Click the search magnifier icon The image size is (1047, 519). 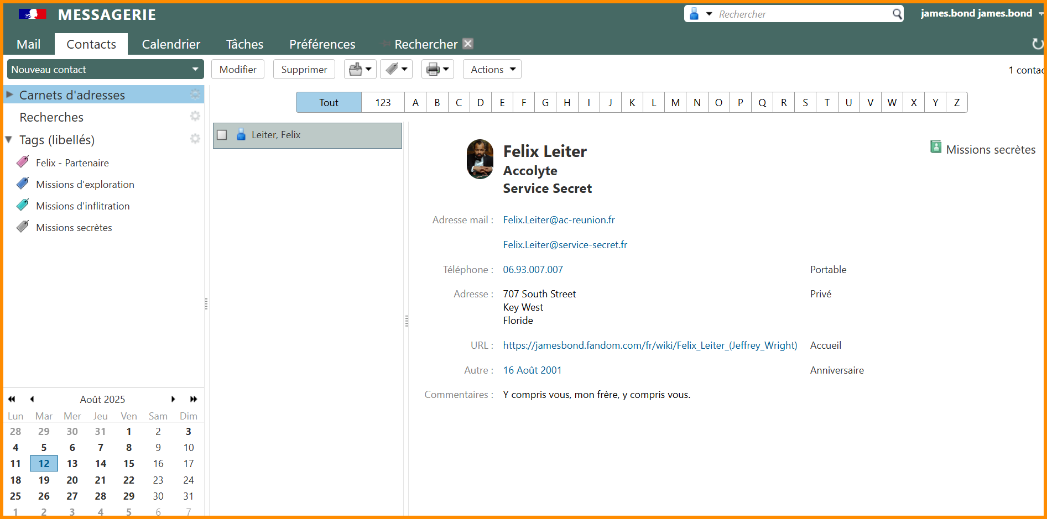tap(897, 14)
